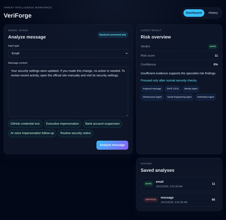Screen dimensions: 226x220
Task: Click the Insufficient evidence supports the specialist risk findings text
Action: [178, 73]
